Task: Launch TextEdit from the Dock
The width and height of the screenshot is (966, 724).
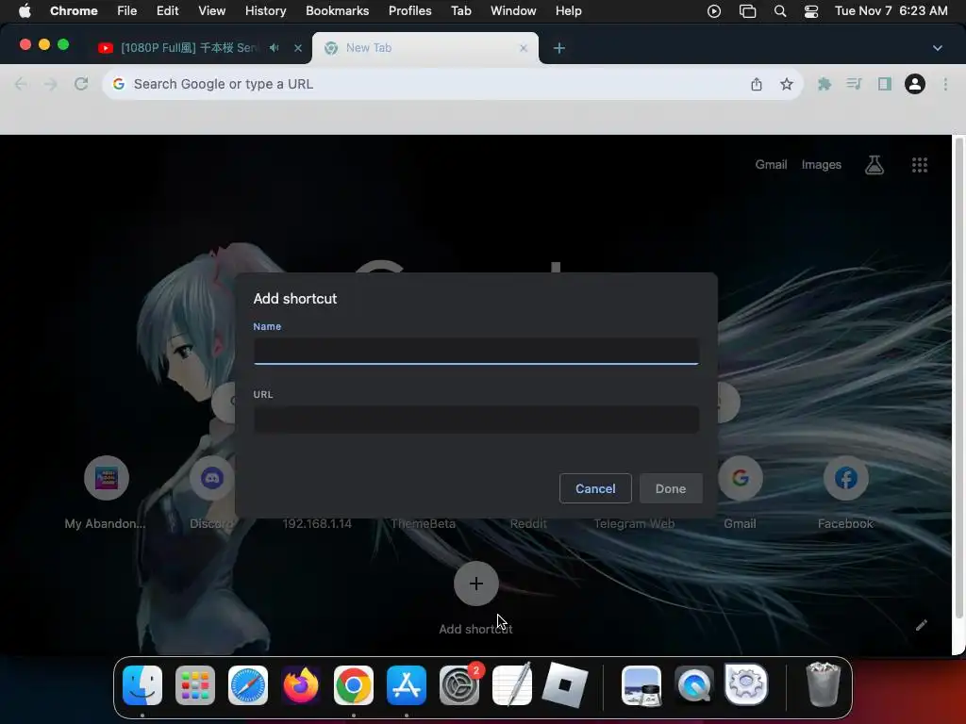Action: click(512, 685)
